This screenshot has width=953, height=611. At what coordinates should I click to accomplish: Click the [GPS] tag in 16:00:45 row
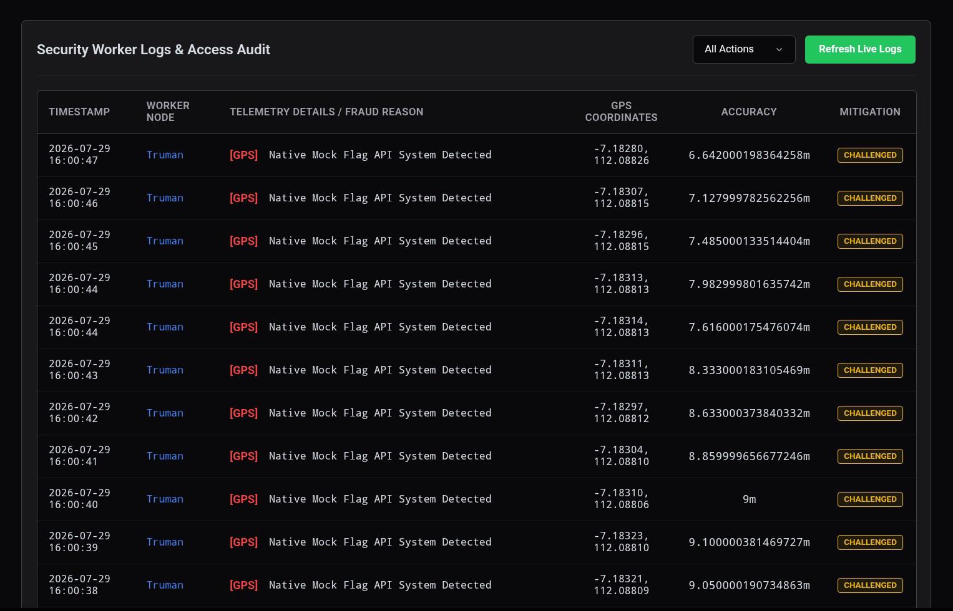(243, 241)
